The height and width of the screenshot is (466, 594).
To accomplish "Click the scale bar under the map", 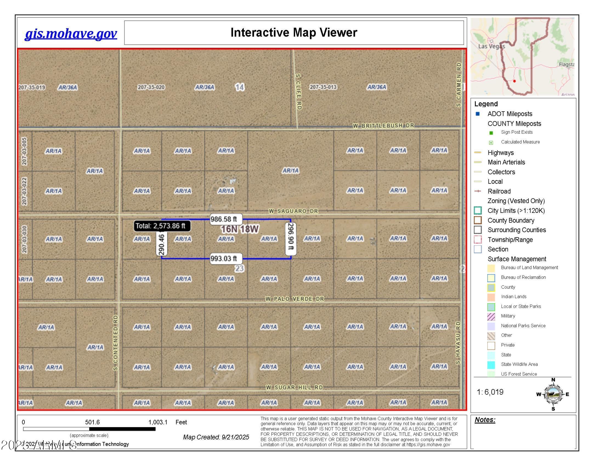I will (x=89, y=429).
